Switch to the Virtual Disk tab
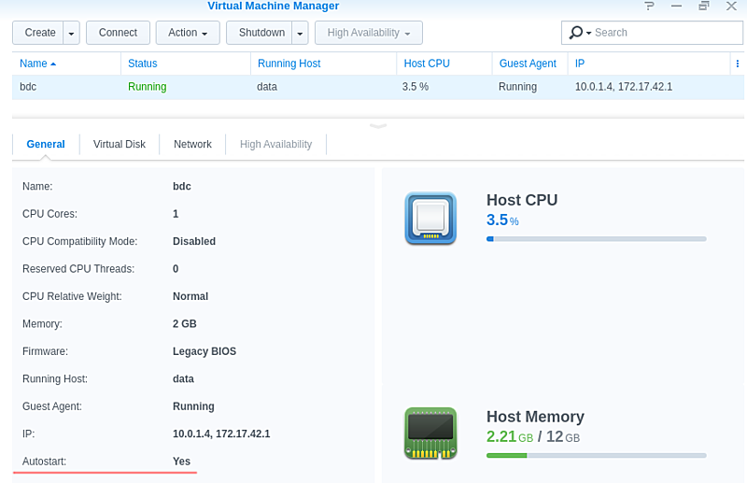Image resolution: width=747 pixels, height=483 pixels. click(120, 144)
